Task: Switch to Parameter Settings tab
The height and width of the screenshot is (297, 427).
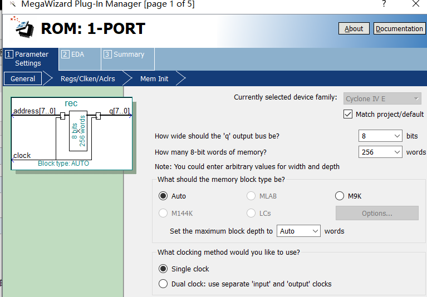Action: tap(31, 59)
